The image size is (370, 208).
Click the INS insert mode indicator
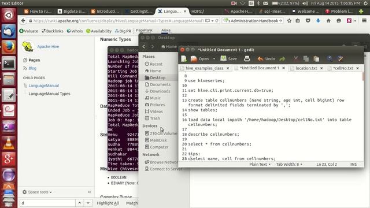coord(353,164)
